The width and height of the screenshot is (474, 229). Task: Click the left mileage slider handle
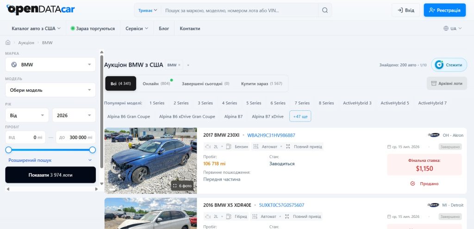click(8, 150)
